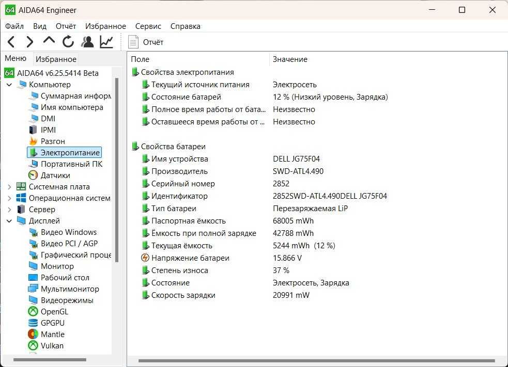Go forward with the right arrow toolbar icon
This screenshot has width=508, height=367.
(30, 42)
